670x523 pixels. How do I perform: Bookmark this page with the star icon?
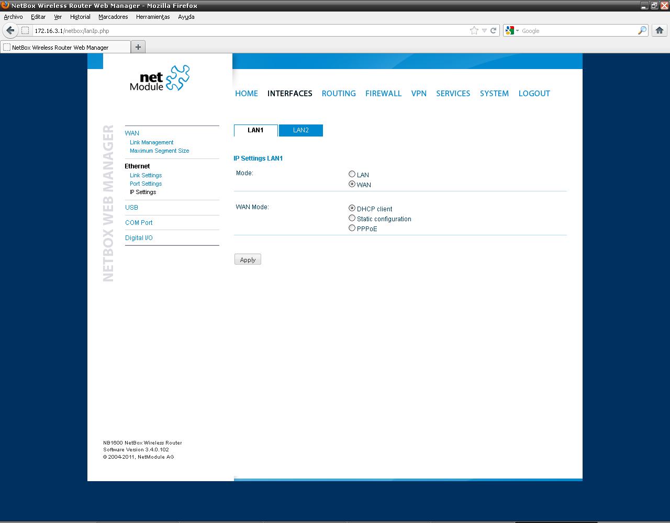click(x=474, y=30)
